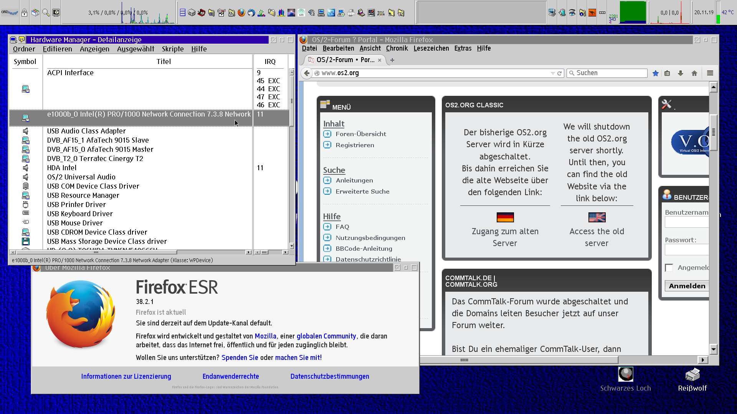737x414 pixels.
Task: Click Firefox page scroll-up arrow
Action: (714, 87)
